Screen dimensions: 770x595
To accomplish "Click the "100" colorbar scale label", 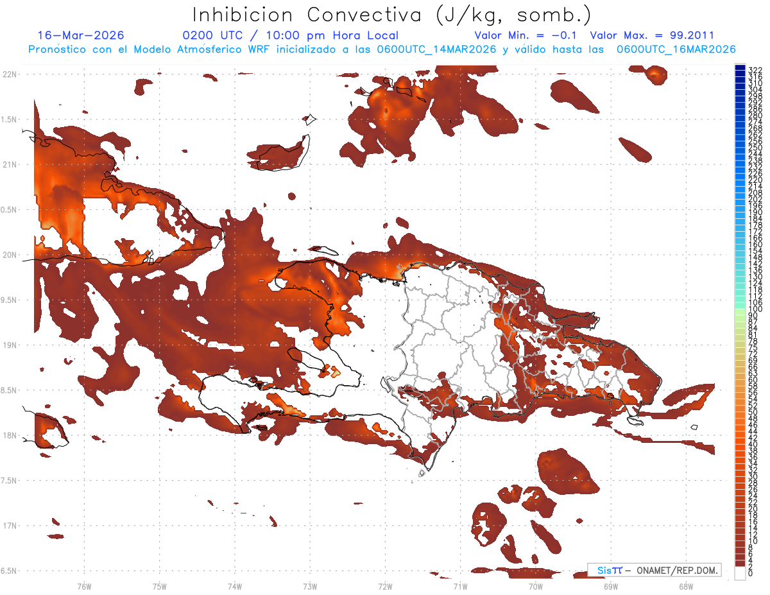I will coord(755,309).
